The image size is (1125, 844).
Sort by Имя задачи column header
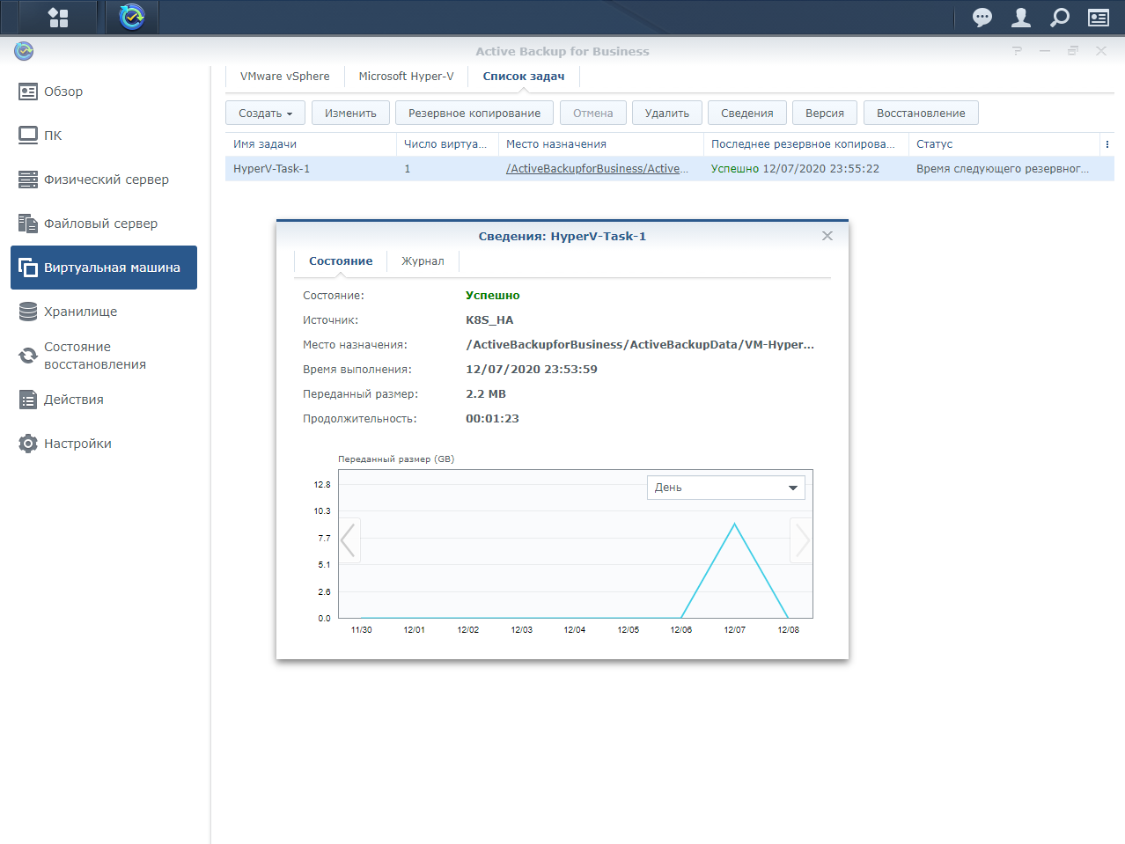click(x=311, y=144)
